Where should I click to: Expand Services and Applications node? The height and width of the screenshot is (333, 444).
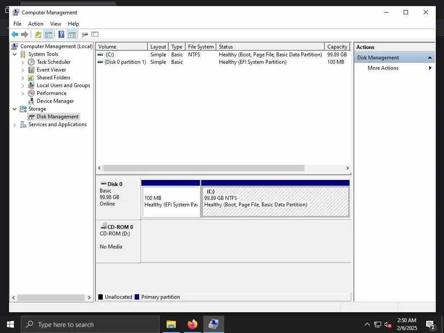15,125
